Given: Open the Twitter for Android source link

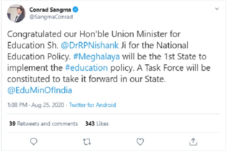Looking at the screenshot, I should [92, 105].
